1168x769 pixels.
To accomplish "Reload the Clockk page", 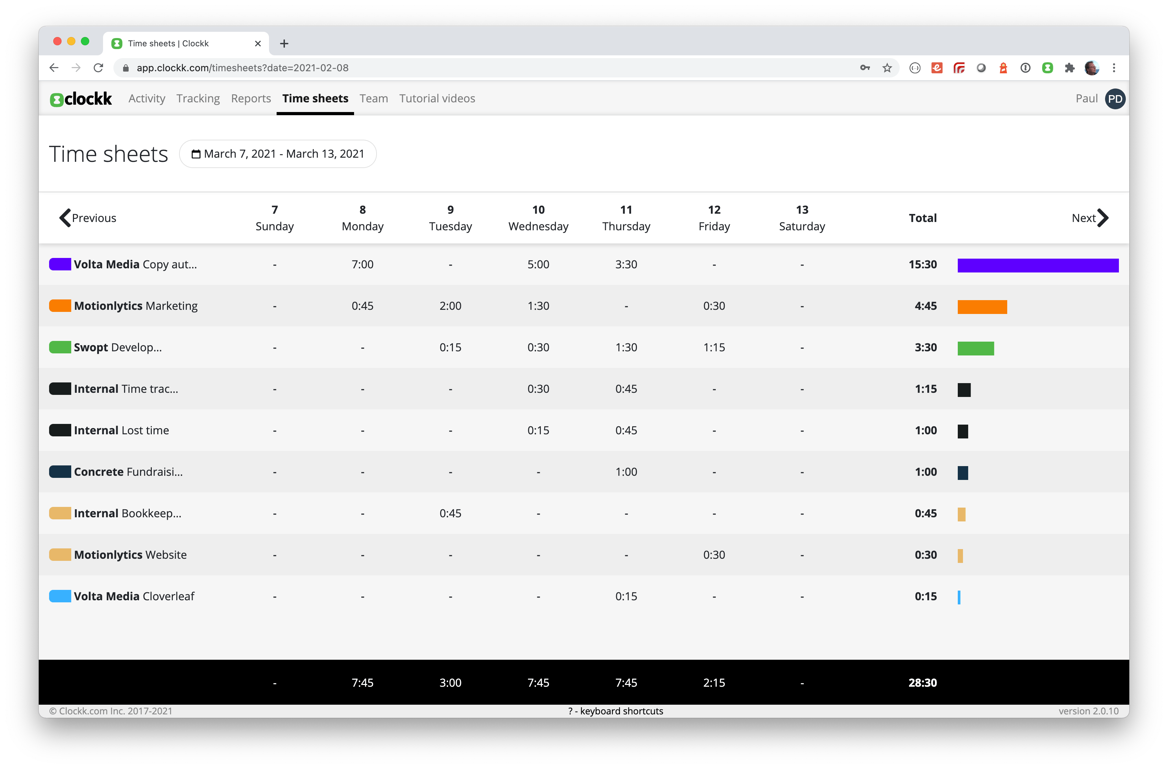I will [98, 68].
